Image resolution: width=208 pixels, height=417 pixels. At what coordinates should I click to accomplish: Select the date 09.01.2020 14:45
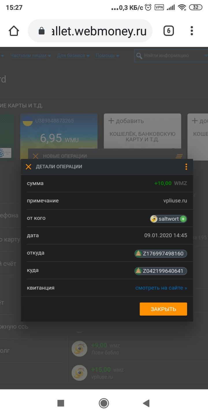[166, 235]
